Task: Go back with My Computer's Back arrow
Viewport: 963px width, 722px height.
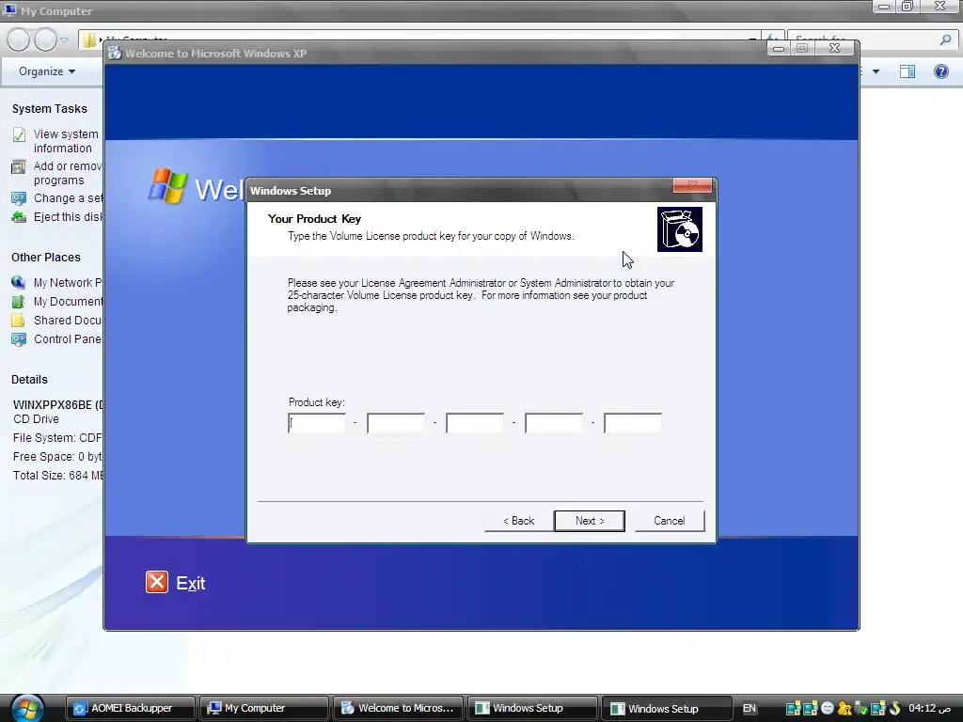Action: [x=19, y=39]
